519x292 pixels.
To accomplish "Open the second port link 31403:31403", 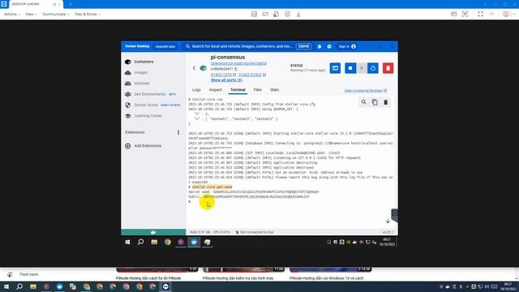I will point(252,75).
